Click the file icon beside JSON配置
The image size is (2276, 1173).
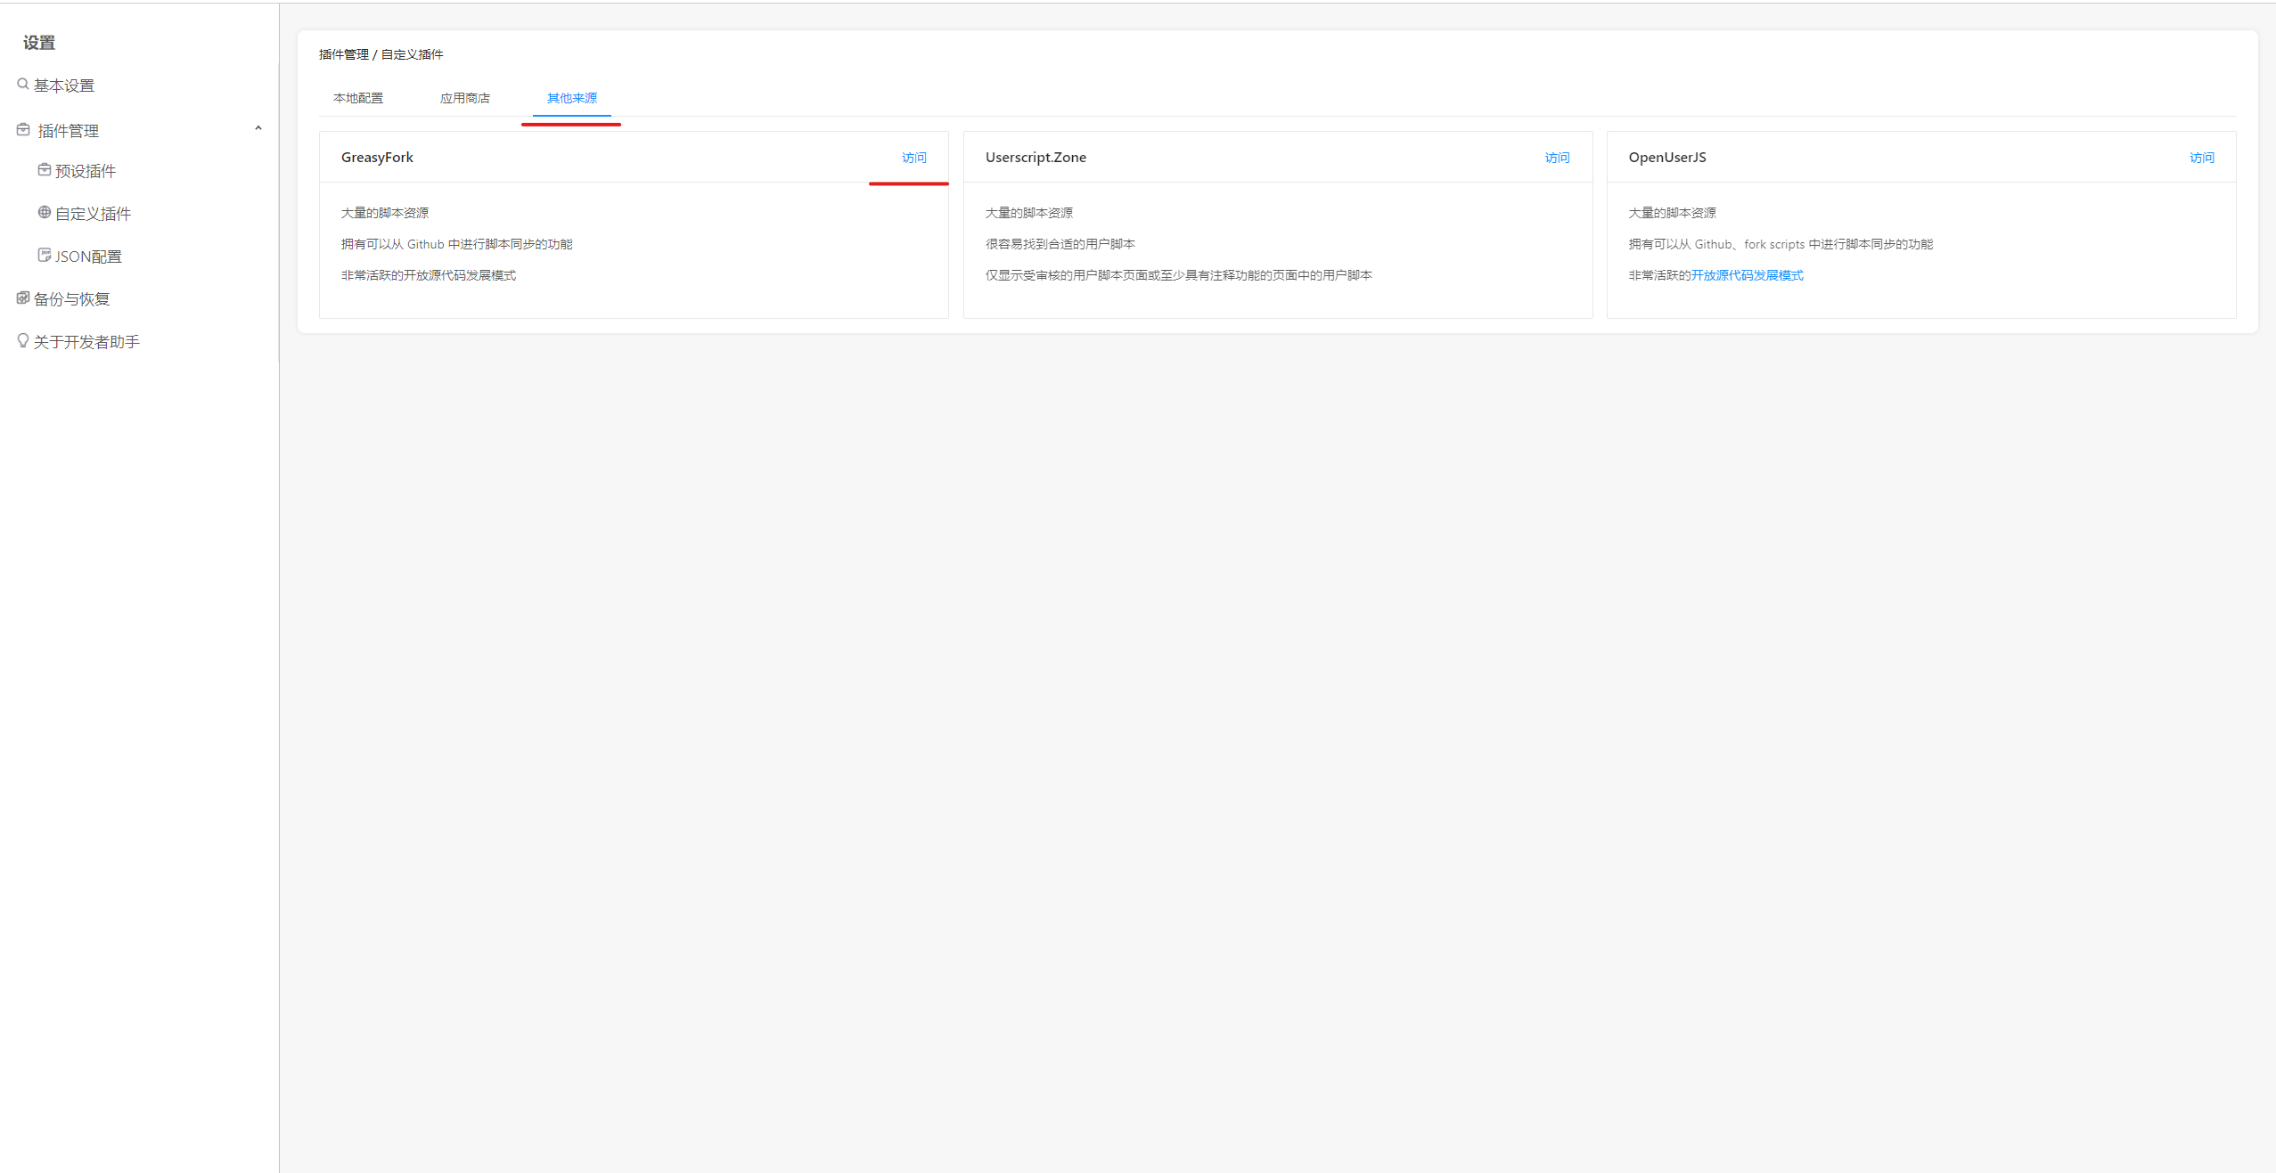point(45,256)
